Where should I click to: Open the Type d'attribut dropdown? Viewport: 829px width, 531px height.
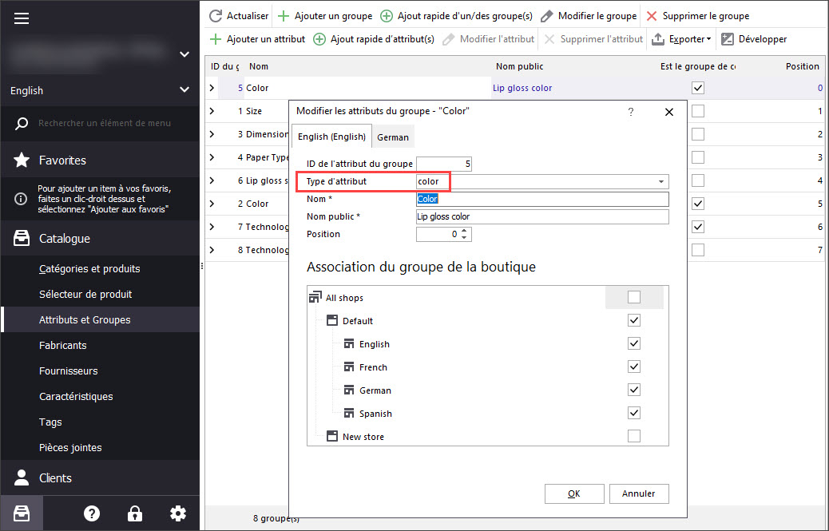[660, 182]
